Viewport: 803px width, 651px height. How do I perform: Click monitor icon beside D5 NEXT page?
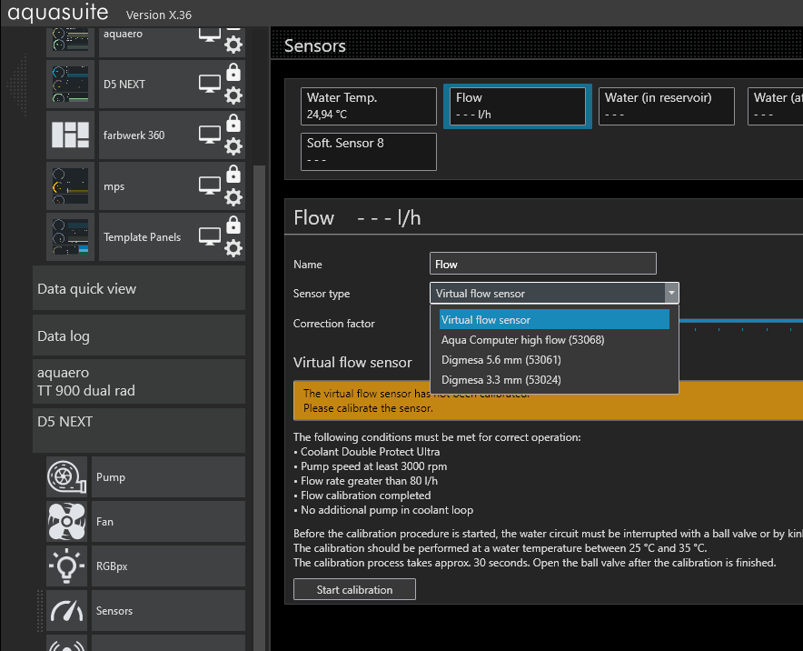pyautogui.click(x=210, y=84)
